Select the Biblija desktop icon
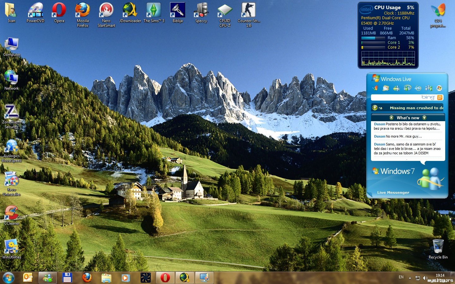The width and height of the screenshot is (455, 284). (x=178, y=13)
